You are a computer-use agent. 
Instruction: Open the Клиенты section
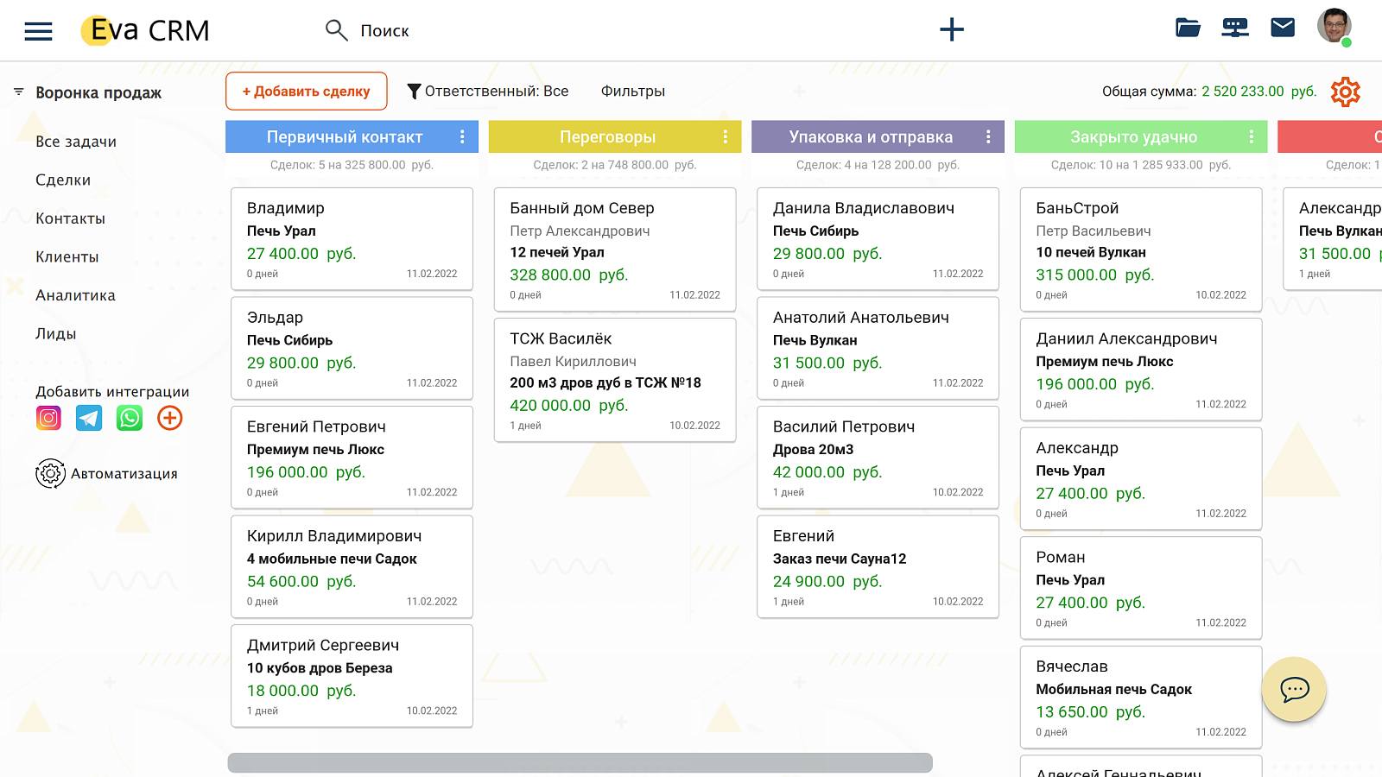(x=67, y=256)
